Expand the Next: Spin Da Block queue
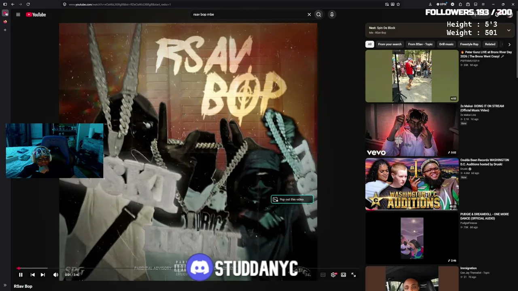 click(509, 30)
